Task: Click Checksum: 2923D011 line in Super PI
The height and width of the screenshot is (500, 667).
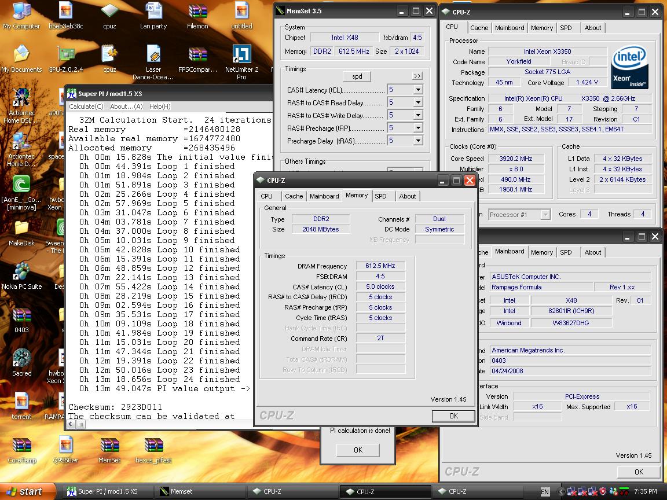Action: pyautogui.click(x=115, y=407)
